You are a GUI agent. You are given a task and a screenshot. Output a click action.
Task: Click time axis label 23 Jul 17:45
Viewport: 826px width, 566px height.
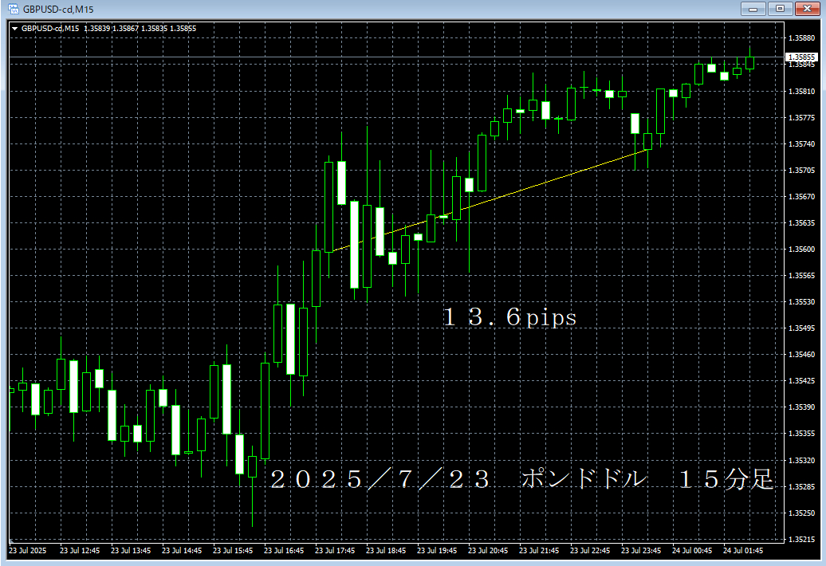coord(335,550)
